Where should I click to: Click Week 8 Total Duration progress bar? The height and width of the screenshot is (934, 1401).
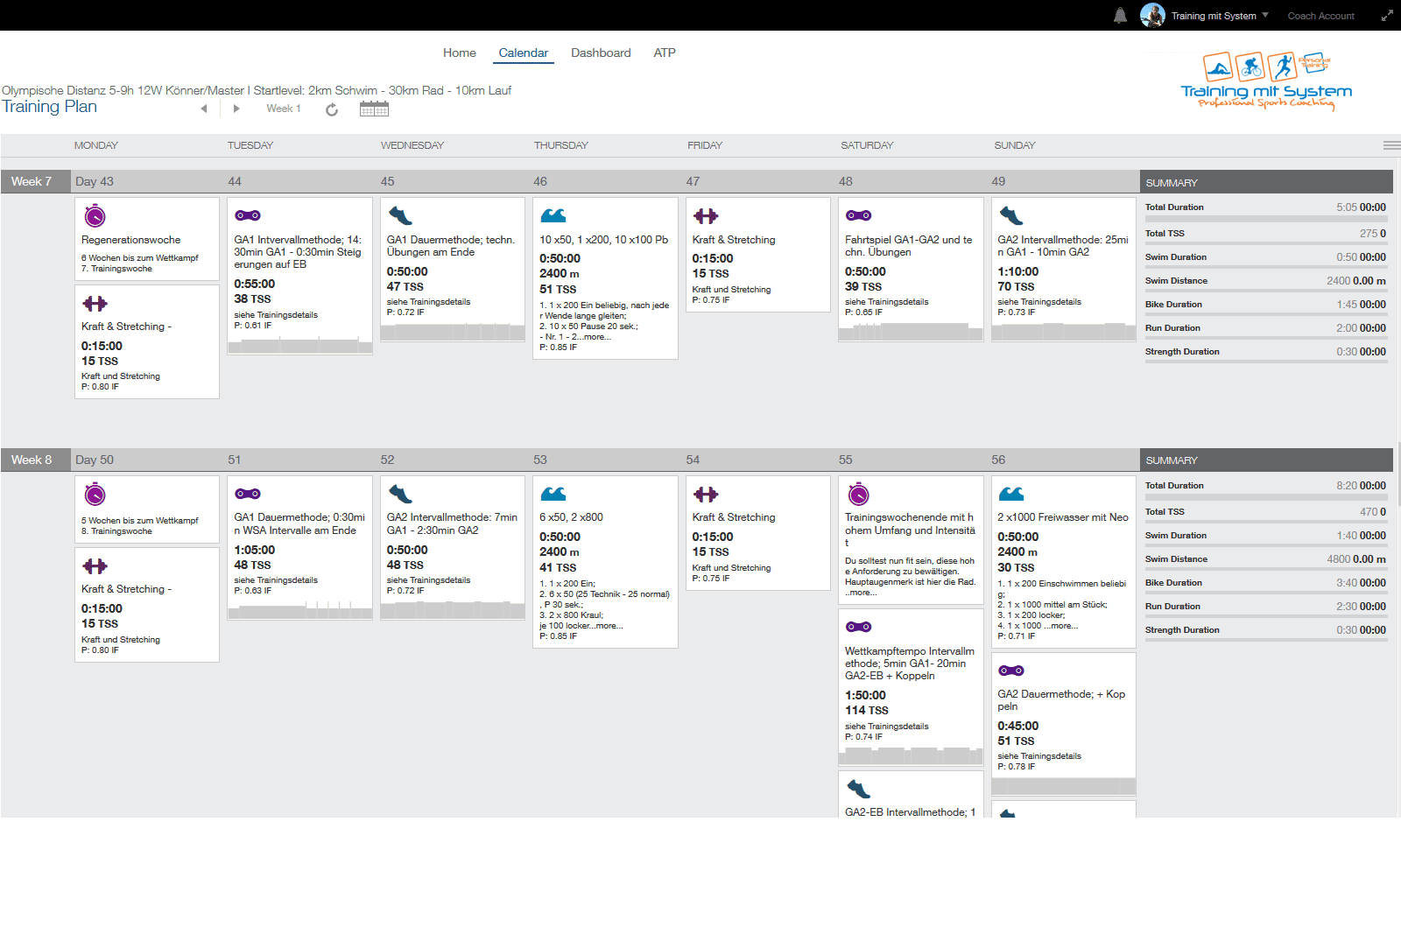(x=1266, y=497)
